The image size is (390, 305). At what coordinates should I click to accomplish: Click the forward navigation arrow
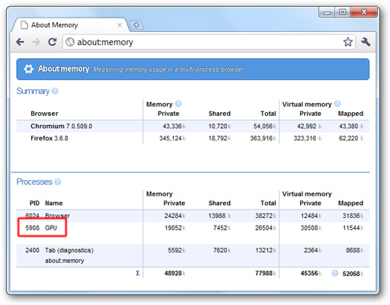coord(36,42)
